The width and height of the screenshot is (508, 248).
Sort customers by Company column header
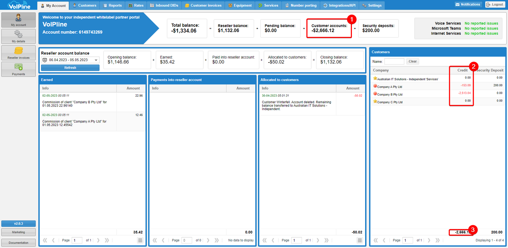pos(409,70)
